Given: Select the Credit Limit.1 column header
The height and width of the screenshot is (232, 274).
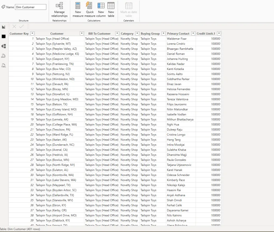Looking at the screenshot, I should coord(206,33).
